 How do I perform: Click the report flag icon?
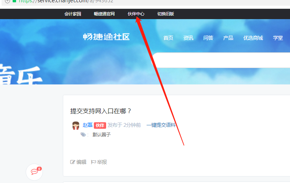coord(93,162)
